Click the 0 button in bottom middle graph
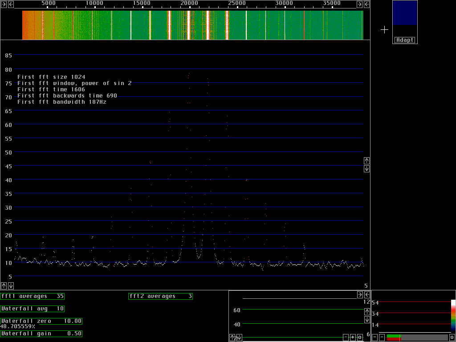 tap(360, 338)
